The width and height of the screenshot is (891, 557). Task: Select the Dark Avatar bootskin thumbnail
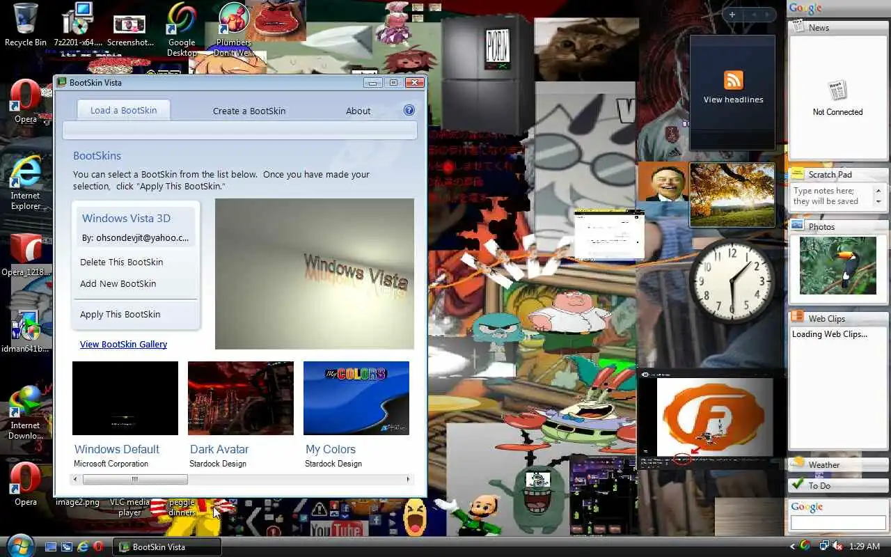pyautogui.click(x=241, y=398)
